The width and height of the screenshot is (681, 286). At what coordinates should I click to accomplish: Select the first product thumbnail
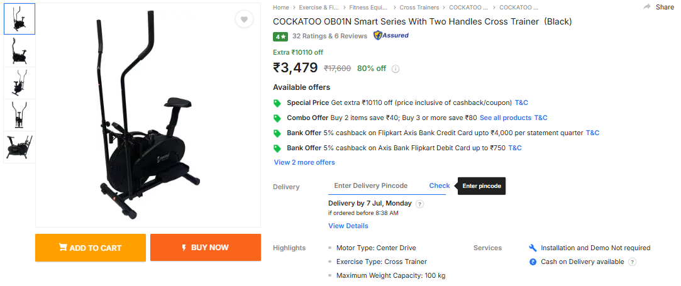point(19,19)
